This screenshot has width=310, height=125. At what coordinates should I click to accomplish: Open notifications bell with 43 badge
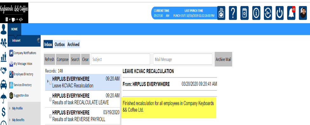click(x=291, y=13)
